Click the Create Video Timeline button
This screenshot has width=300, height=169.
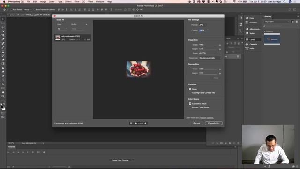tap(120, 160)
